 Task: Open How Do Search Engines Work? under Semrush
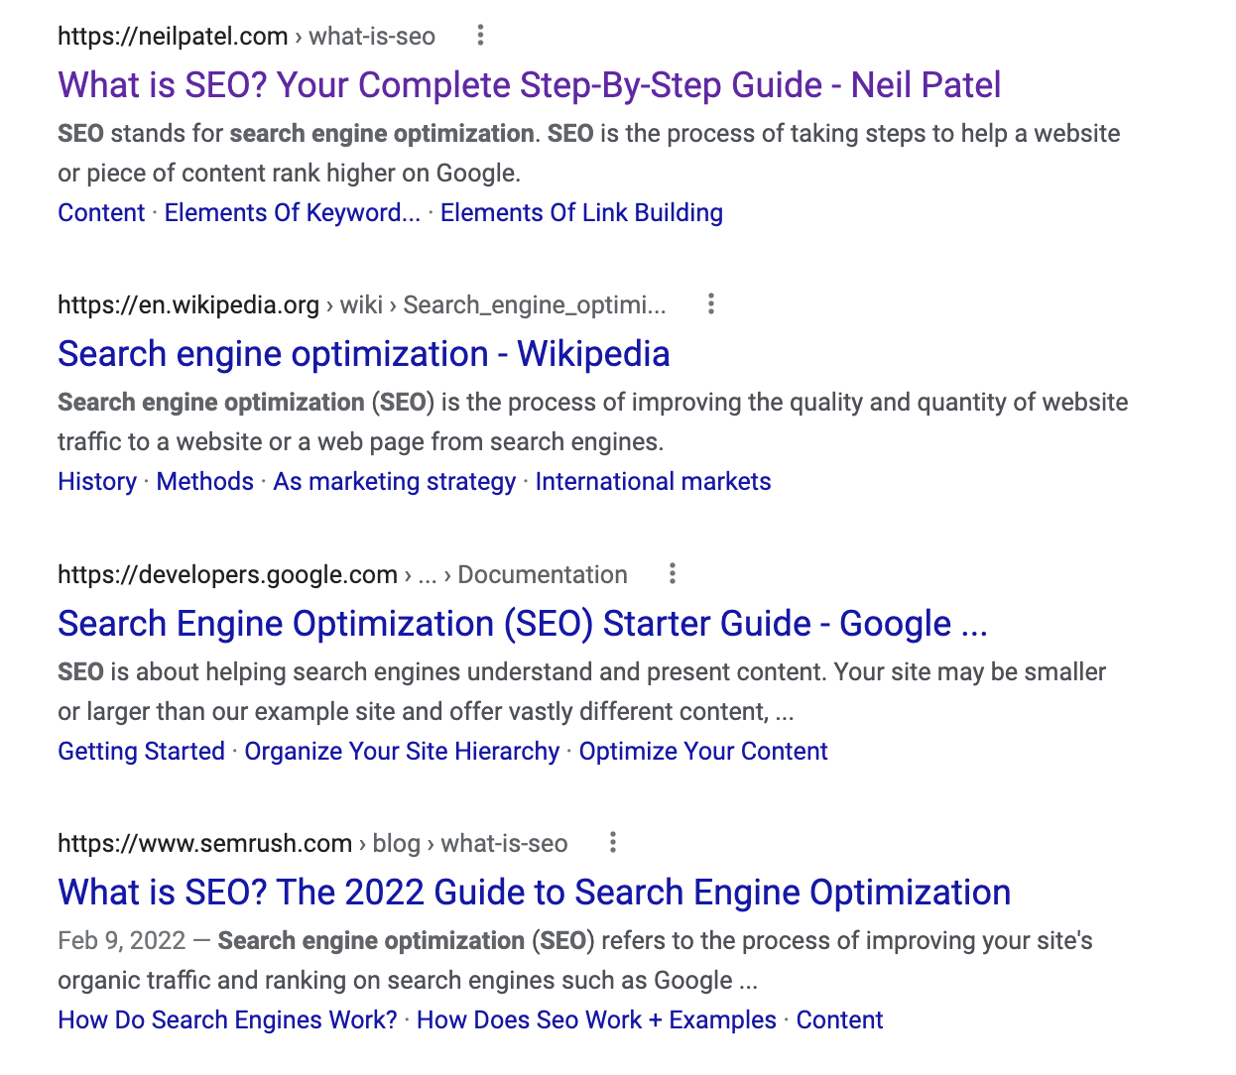pyautogui.click(x=226, y=1019)
